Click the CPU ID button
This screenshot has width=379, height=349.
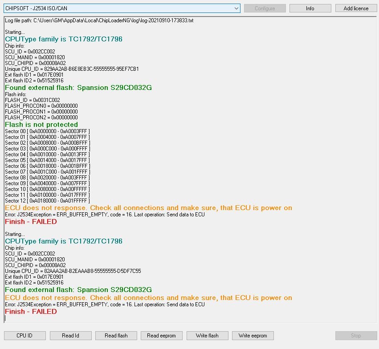click(24, 336)
